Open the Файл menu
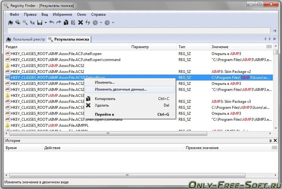This screenshot has height=189, width=282. [14, 14]
